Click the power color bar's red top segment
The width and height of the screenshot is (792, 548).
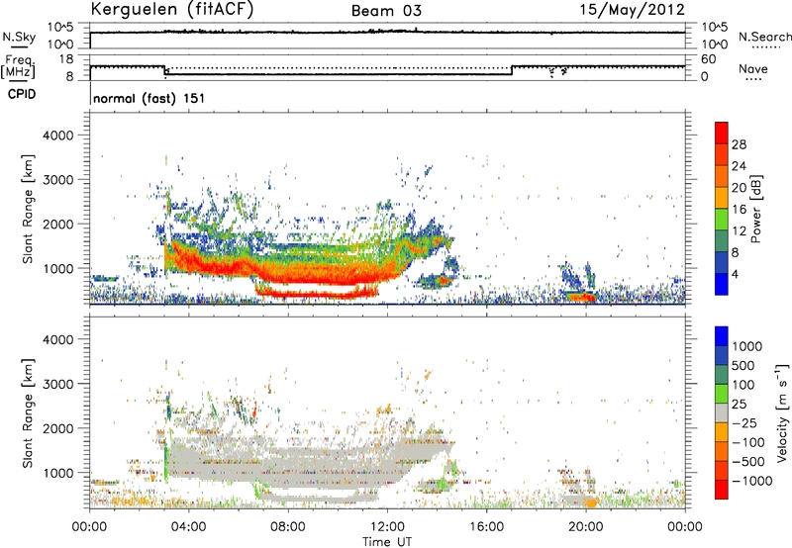point(722,133)
